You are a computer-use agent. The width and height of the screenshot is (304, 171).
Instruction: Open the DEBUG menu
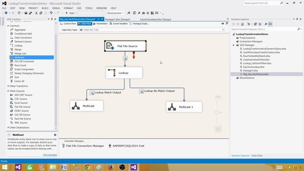point(56,8)
